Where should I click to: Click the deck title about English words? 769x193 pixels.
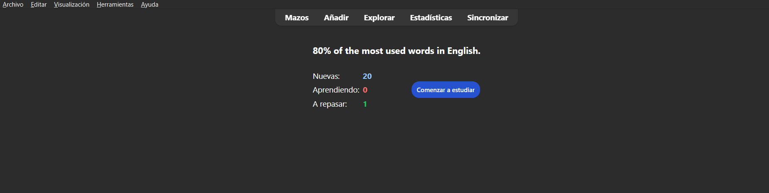[x=396, y=51]
